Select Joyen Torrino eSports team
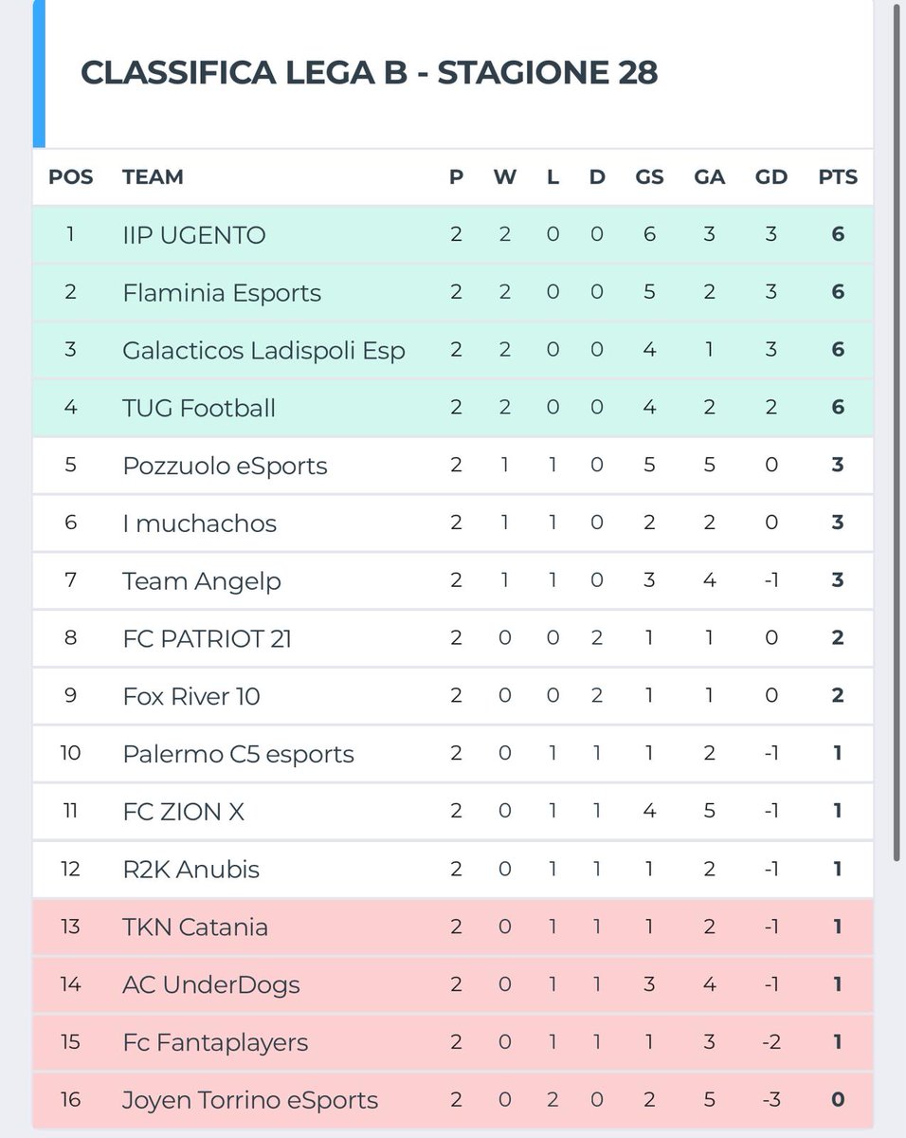This screenshot has height=1138, width=906. [250, 1100]
